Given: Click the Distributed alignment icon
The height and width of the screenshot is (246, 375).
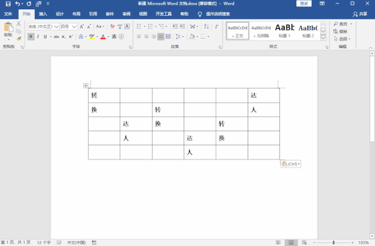Looking at the screenshot, I should click(x=168, y=36).
